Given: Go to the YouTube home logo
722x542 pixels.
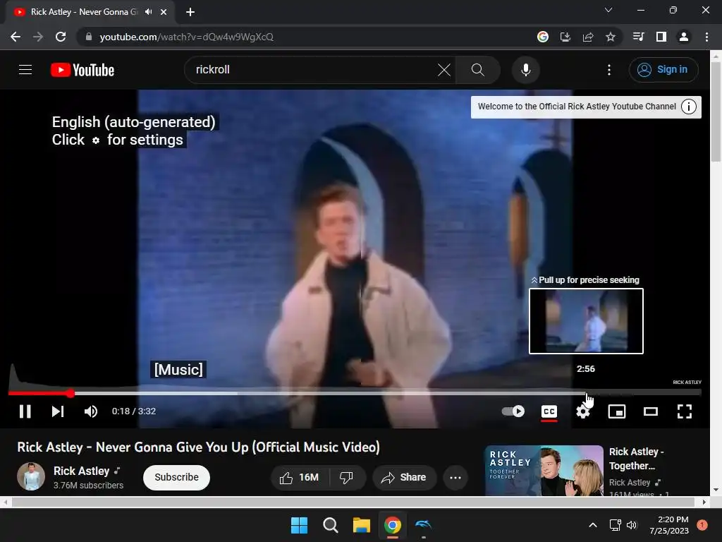Looking at the screenshot, I should click(82, 70).
